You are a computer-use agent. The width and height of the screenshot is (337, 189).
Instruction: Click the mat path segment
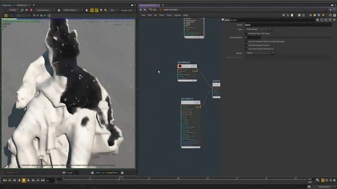pyautogui.click(x=153, y=9)
